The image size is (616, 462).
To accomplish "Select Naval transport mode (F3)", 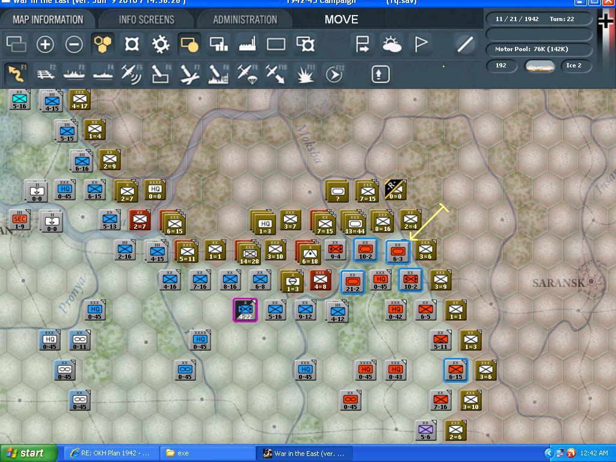I will [x=74, y=74].
